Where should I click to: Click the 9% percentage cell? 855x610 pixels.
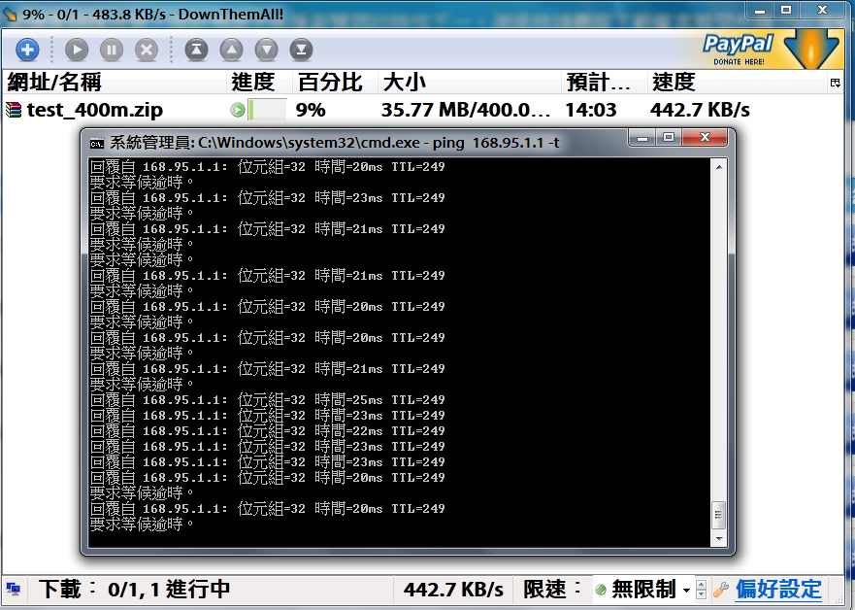(311, 110)
